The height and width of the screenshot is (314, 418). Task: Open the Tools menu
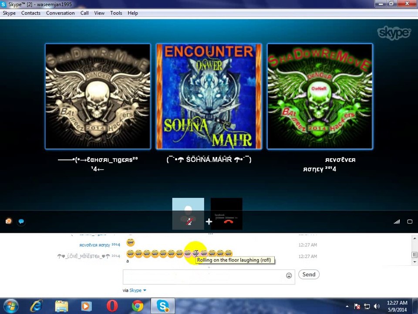[x=116, y=13]
